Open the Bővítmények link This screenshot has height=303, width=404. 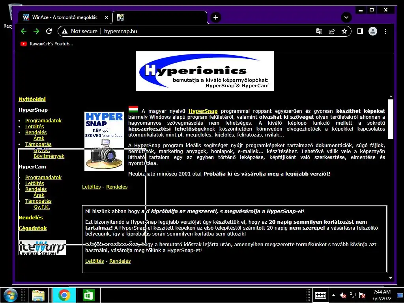pyautogui.click(x=49, y=156)
